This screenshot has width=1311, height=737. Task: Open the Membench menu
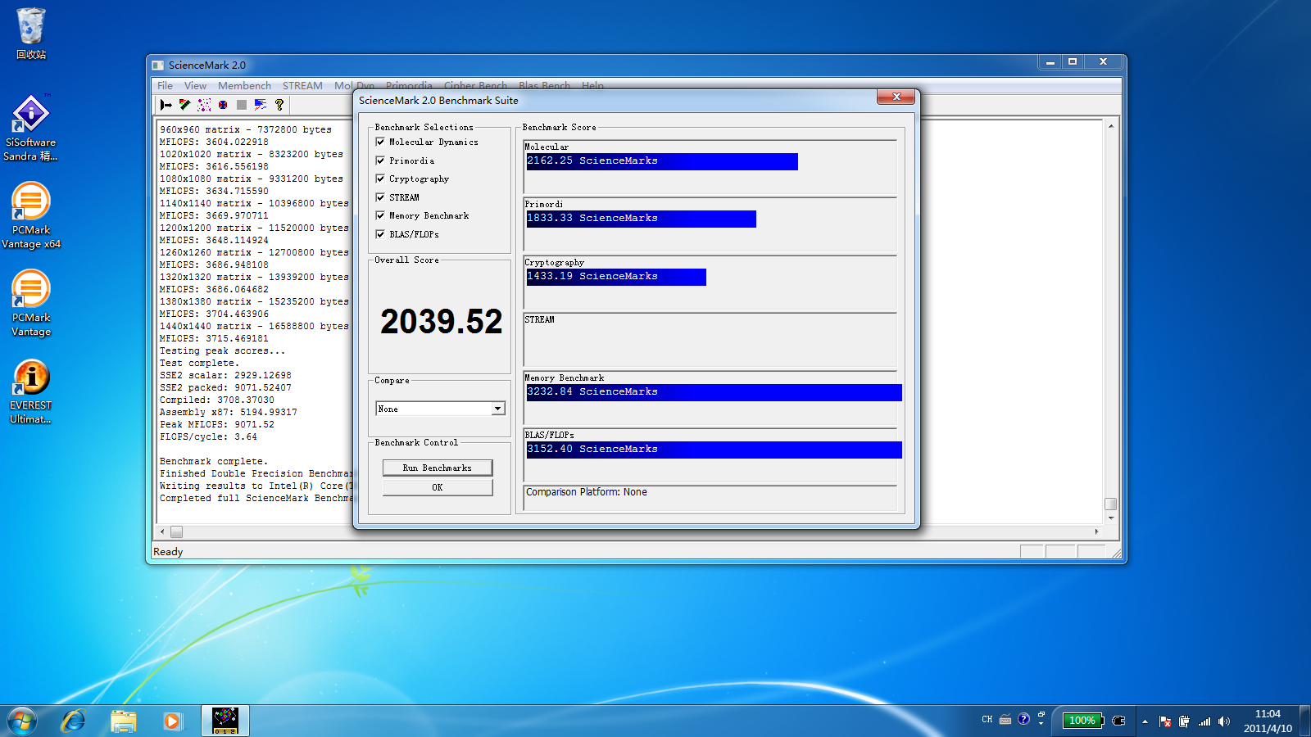click(244, 86)
